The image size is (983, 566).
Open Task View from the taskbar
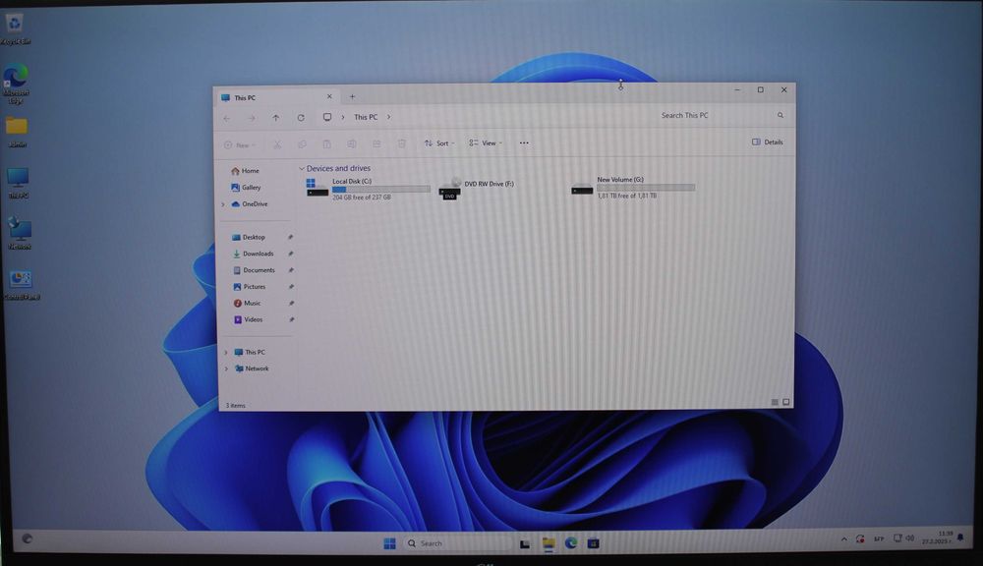525,544
